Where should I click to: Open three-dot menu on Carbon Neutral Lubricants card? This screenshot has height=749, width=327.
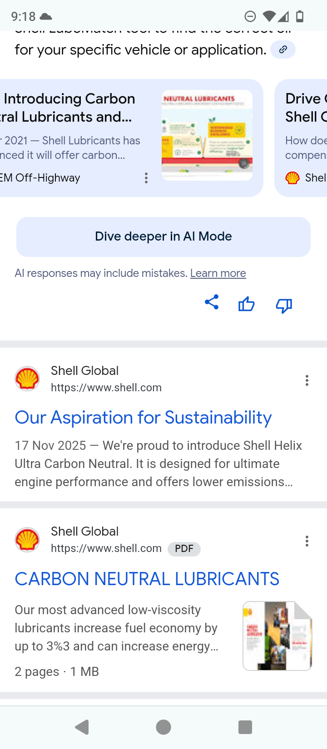(146, 178)
